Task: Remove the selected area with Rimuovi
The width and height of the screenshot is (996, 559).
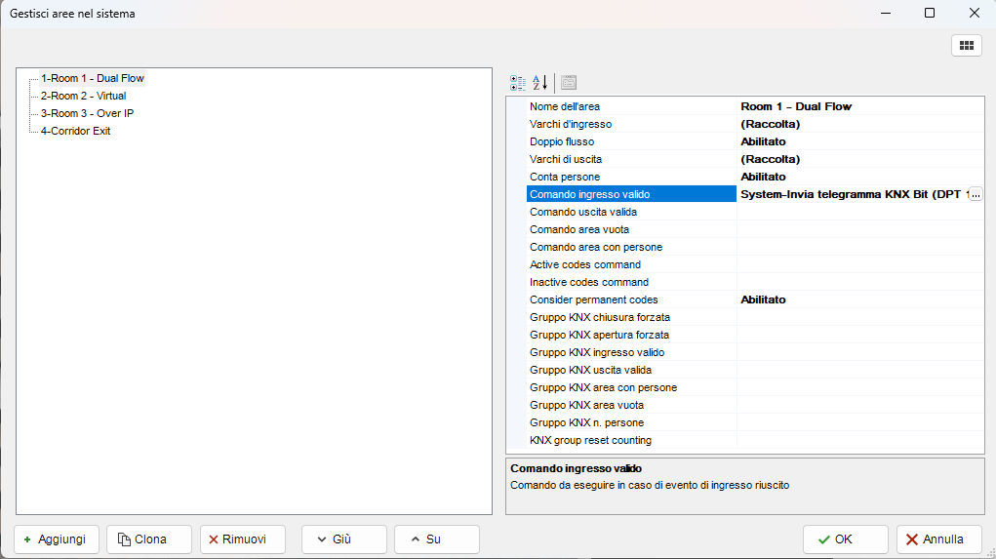Action: (x=242, y=539)
